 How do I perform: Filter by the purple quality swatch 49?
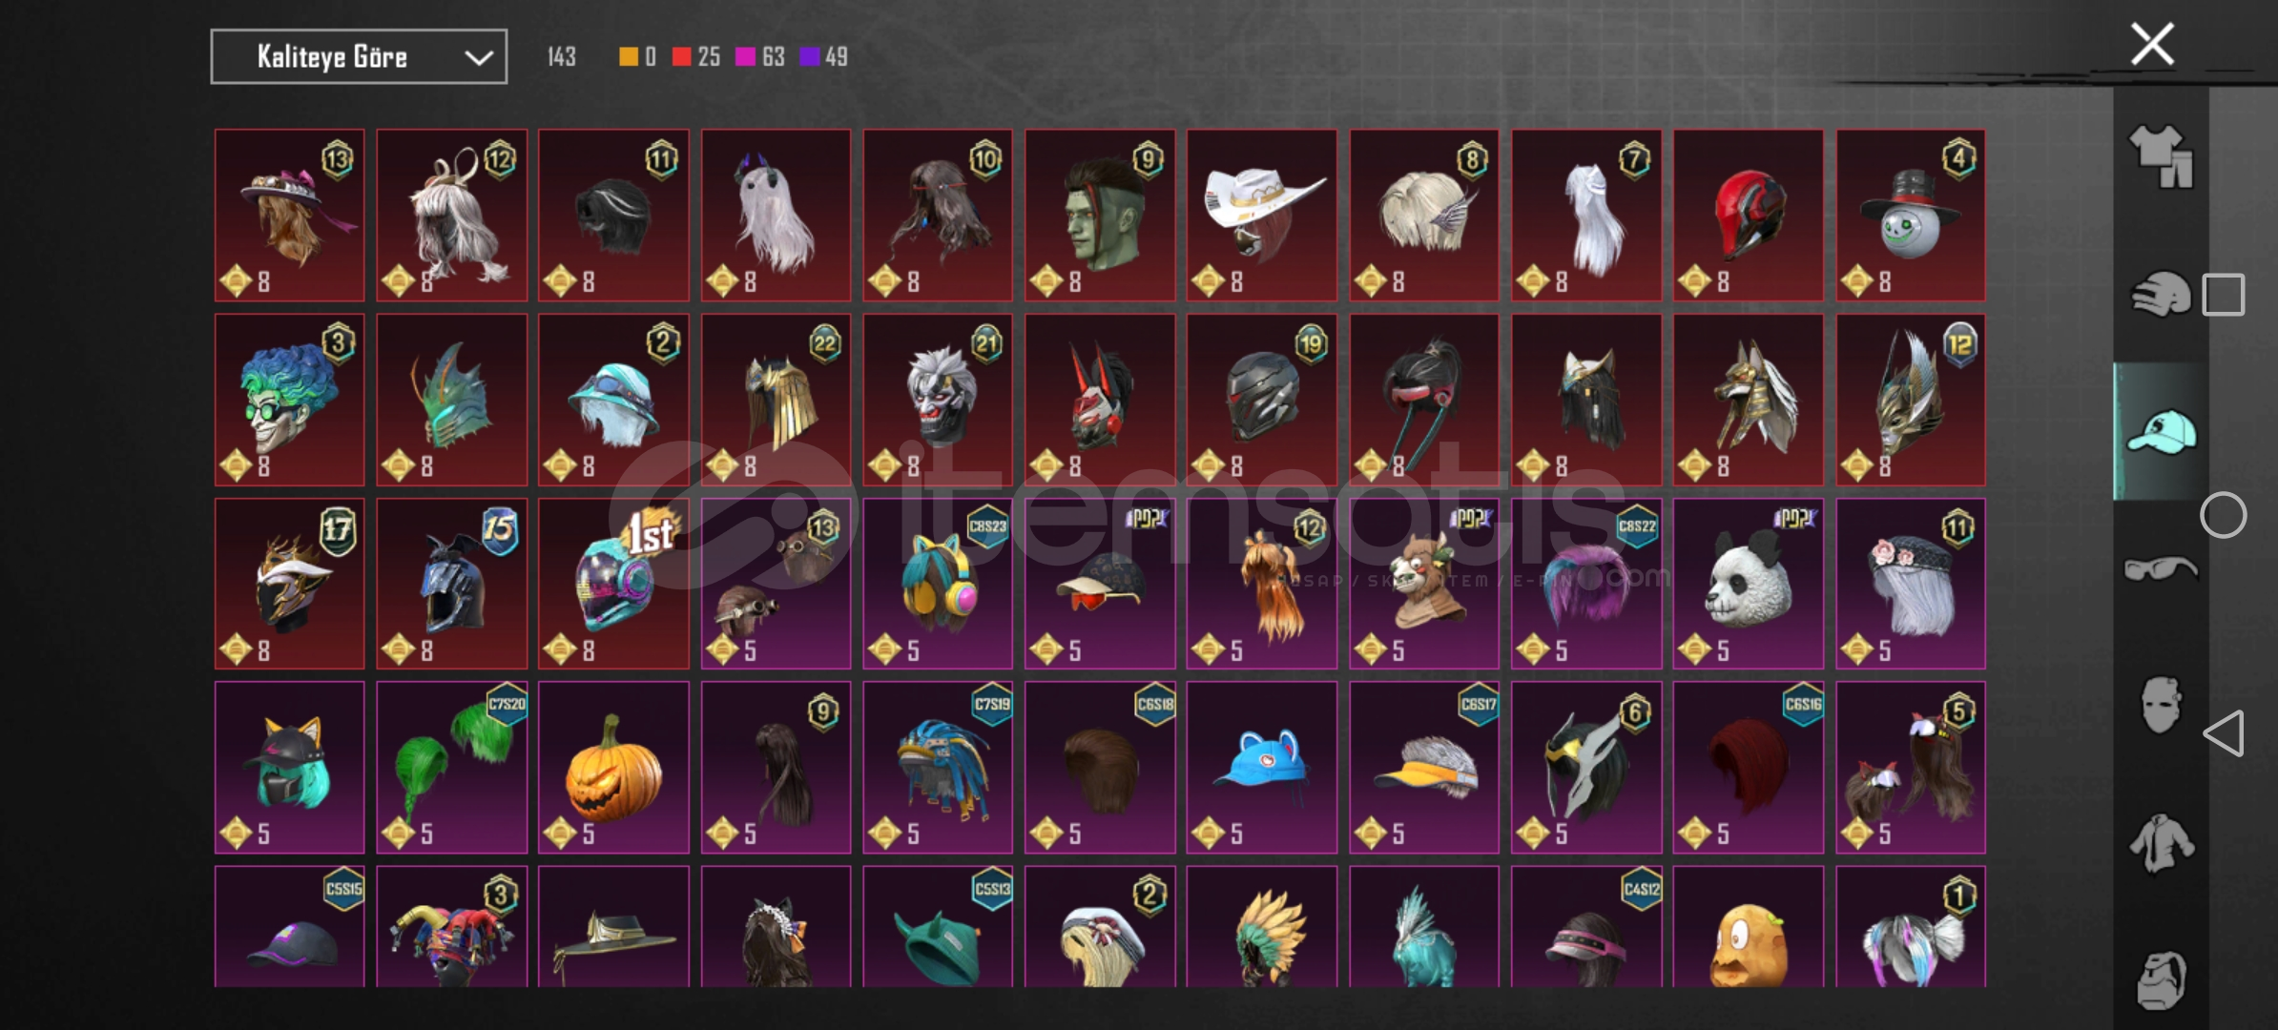(823, 56)
